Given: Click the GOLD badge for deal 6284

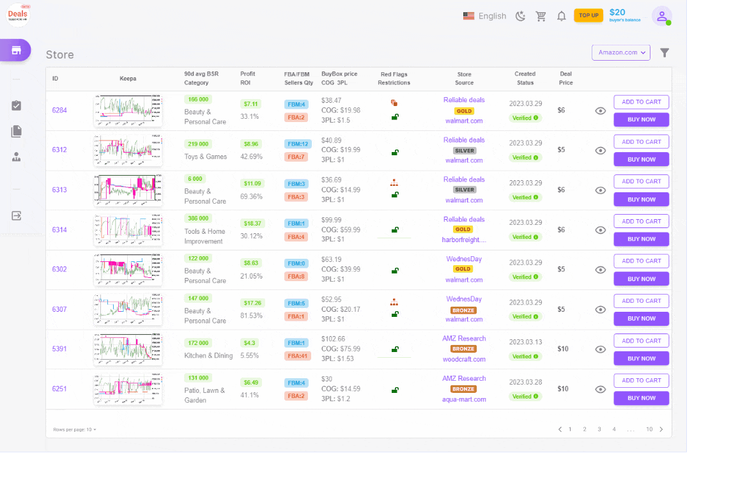Looking at the screenshot, I should (464, 111).
